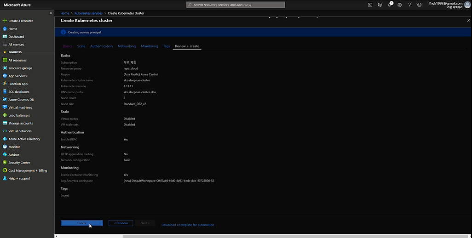Viewport: 472px width, 238px height.
Task: Launch Cloud Shell from top bar
Action: (x=370, y=5)
